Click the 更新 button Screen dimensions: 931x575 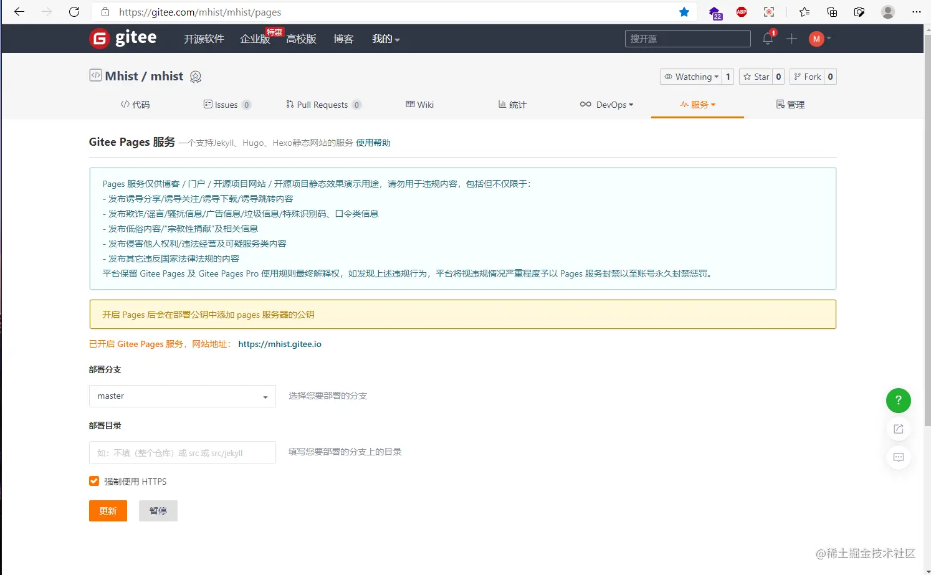coord(107,510)
